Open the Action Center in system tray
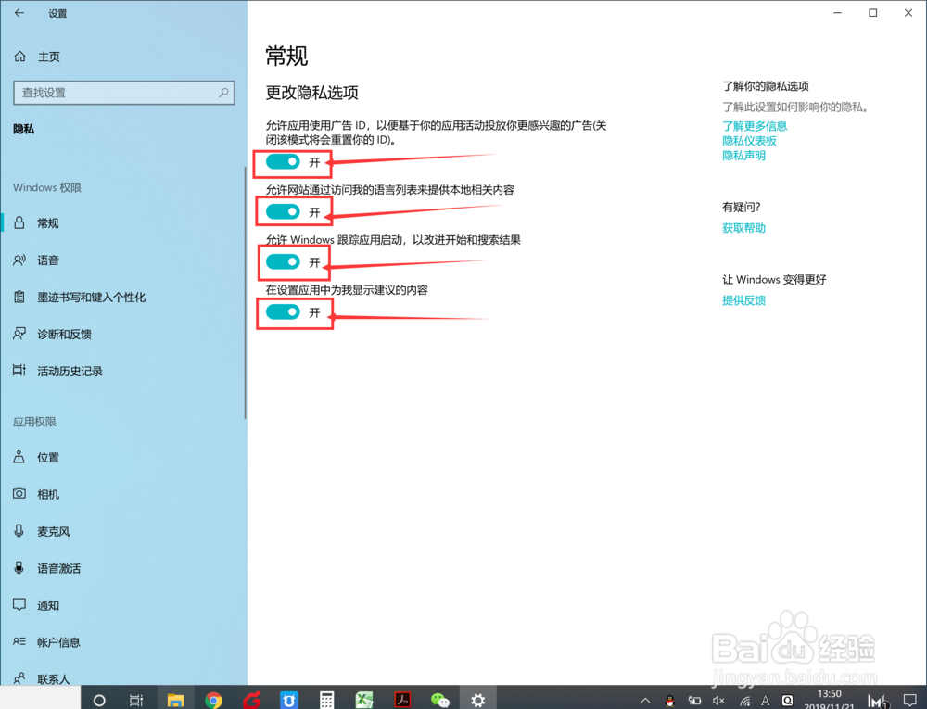The image size is (927, 709). point(909,699)
